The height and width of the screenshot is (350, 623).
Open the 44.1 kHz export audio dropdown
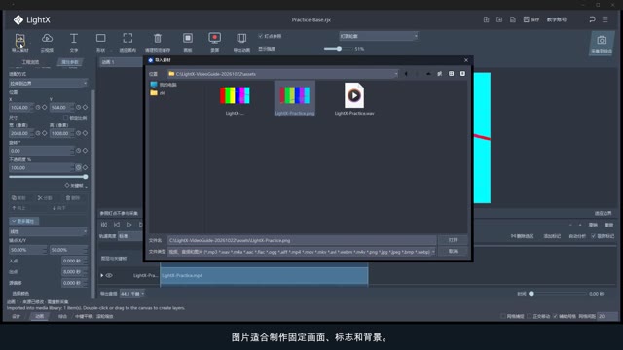click(x=132, y=294)
